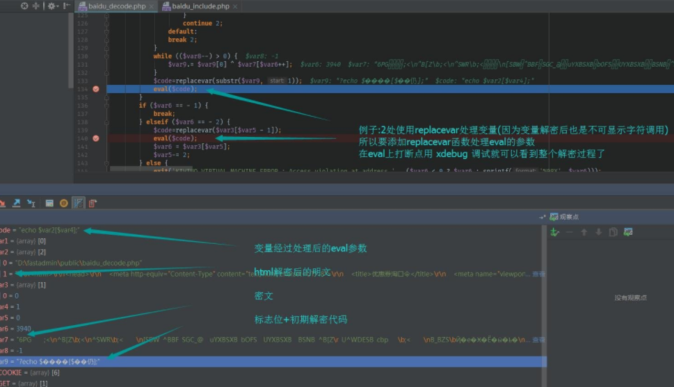Screen dimensions: 674x387
Task: Click the run to cursor debugger icon
Action: click(x=32, y=203)
